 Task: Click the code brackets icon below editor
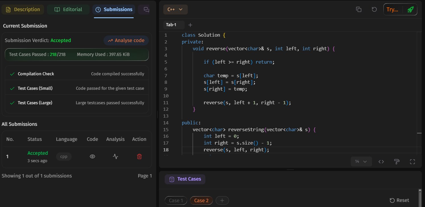[381, 162]
